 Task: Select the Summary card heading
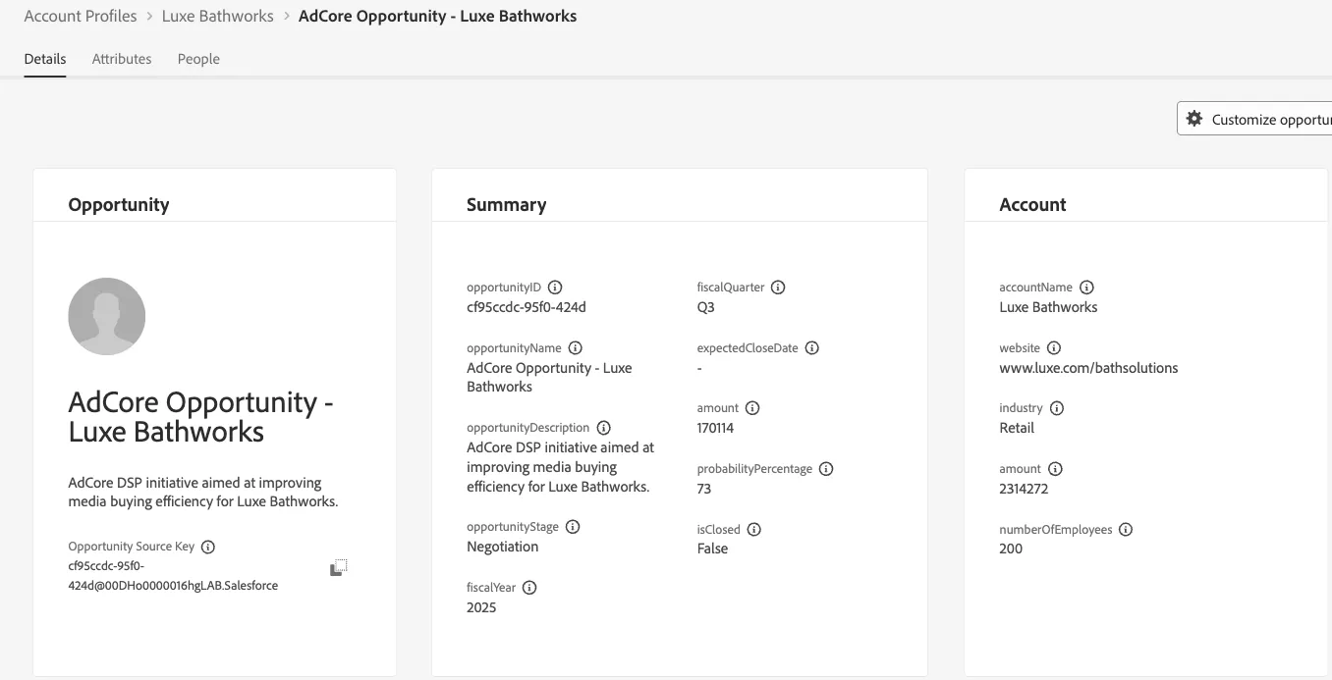point(507,204)
